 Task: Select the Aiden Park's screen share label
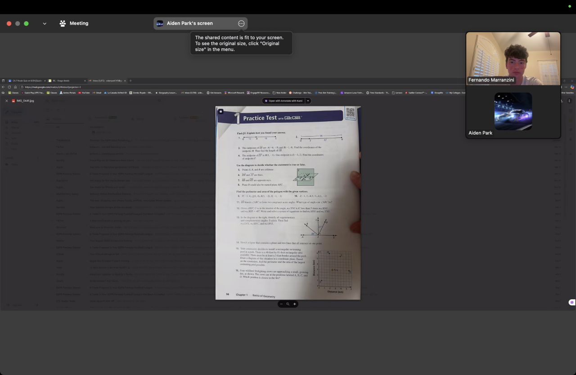(189, 23)
